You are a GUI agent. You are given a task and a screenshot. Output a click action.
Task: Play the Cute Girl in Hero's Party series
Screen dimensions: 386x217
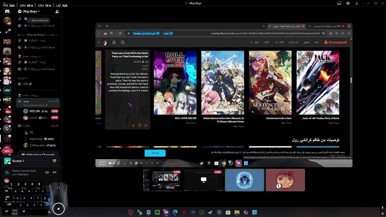pyautogui.click(x=146, y=125)
